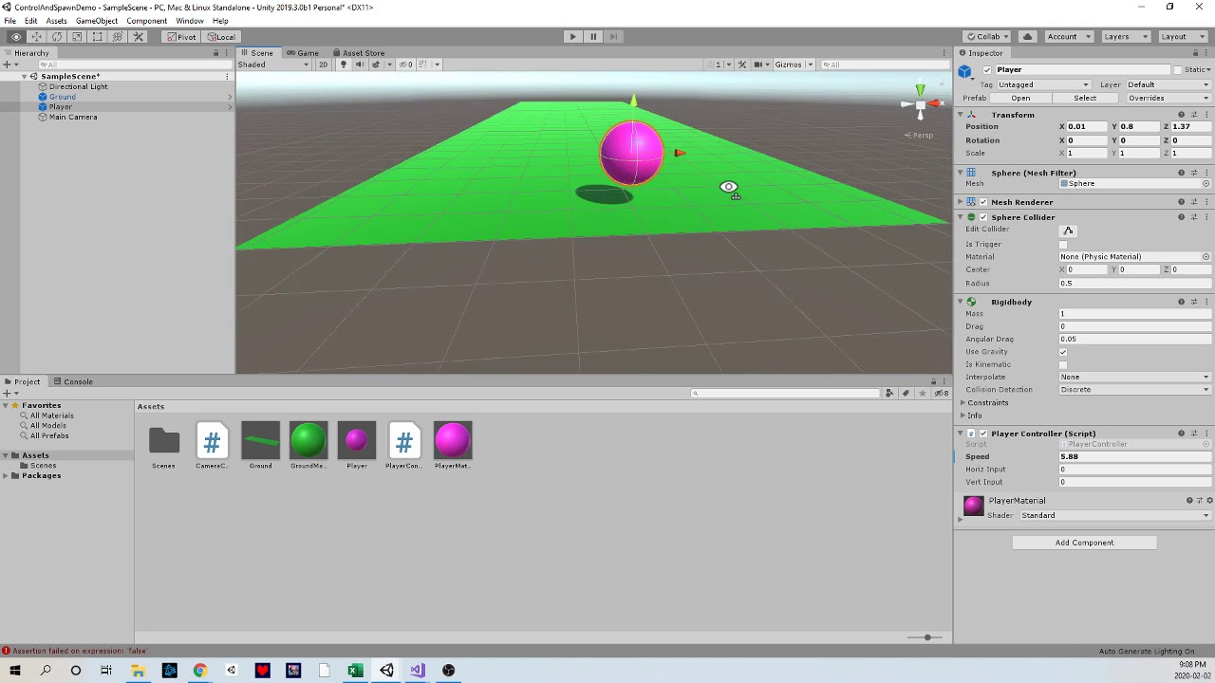Toggle Player object active checkbox
This screenshot has width=1215, height=683.
[x=987, y=70]
